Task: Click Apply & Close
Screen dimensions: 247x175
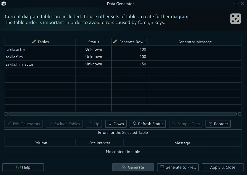Action: point(222,167)
